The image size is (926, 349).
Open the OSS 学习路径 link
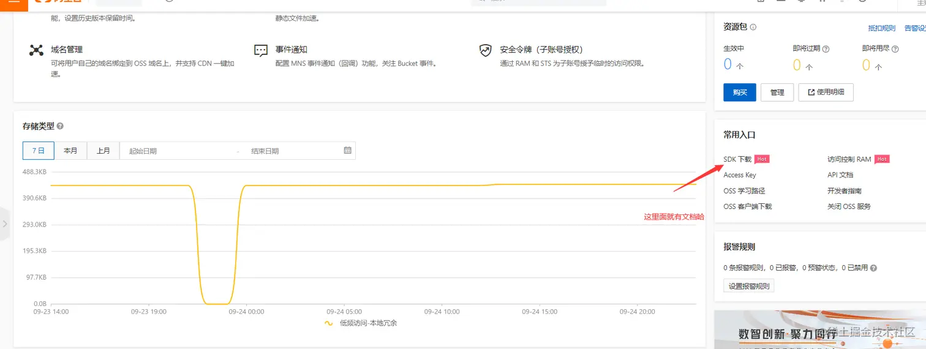point(744,191)
